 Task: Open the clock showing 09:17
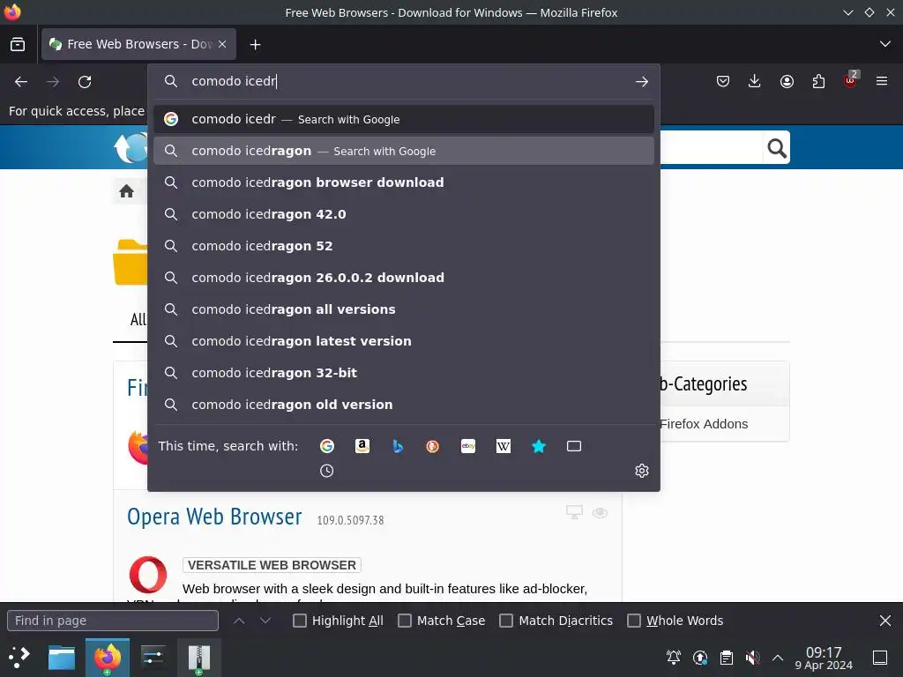[x=824, y=658]
